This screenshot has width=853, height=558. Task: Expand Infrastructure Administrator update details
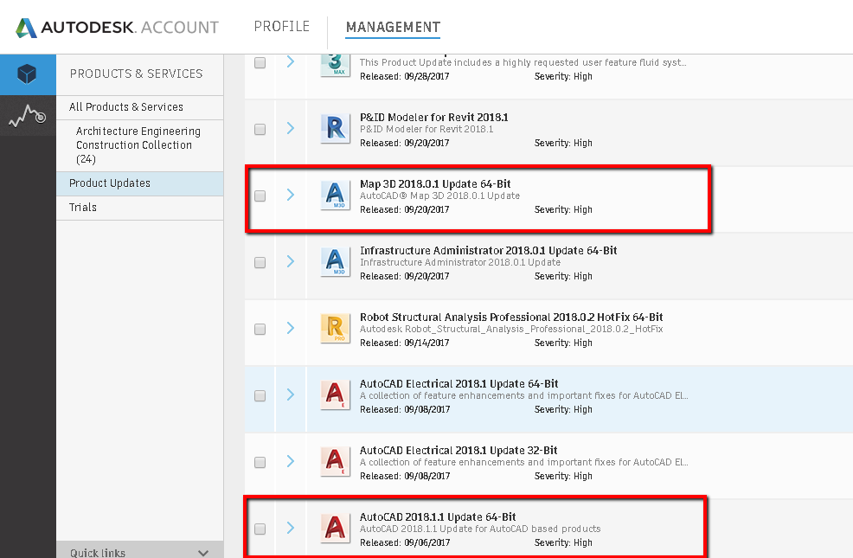(x=291, y=261)
